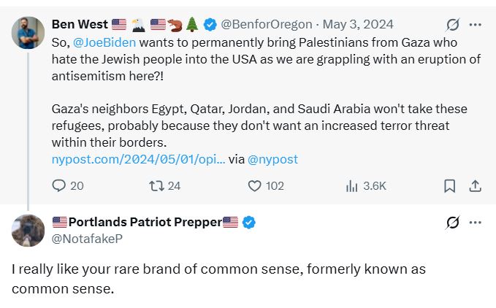Like Ben West's tweet

255,186
